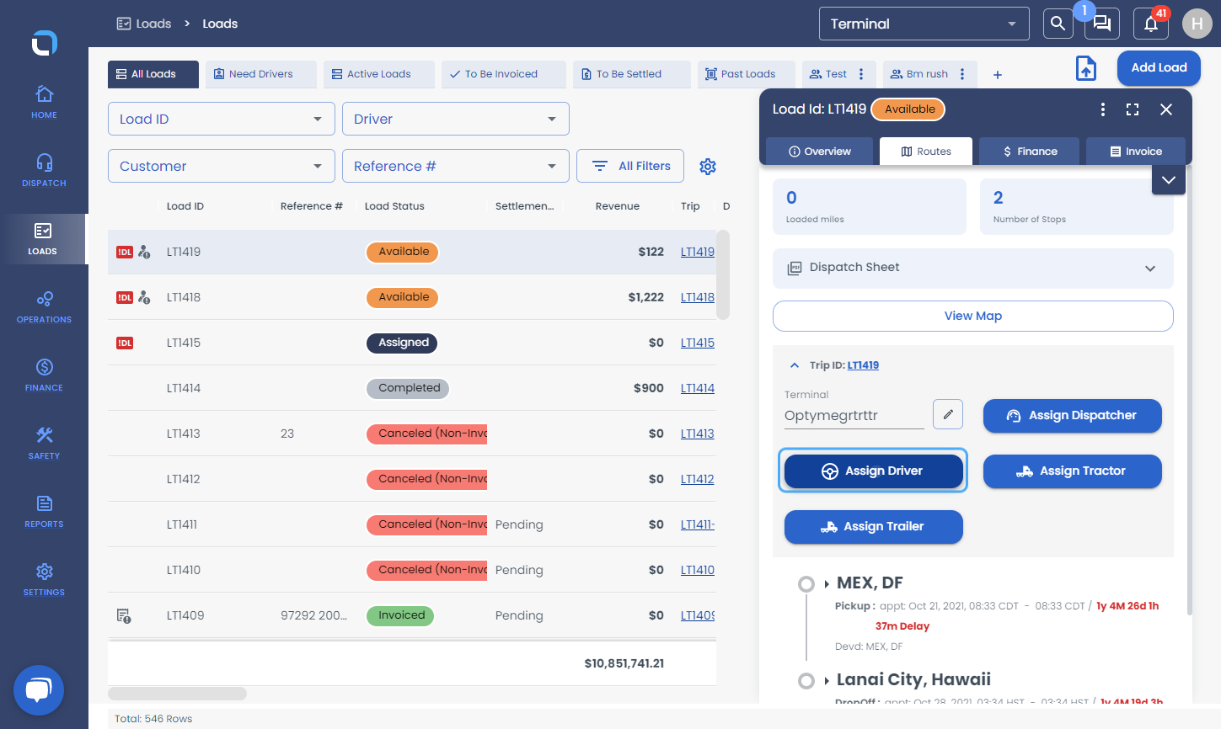Open the Finance sidebar section

pyautogui.click(x=44, y=375)
